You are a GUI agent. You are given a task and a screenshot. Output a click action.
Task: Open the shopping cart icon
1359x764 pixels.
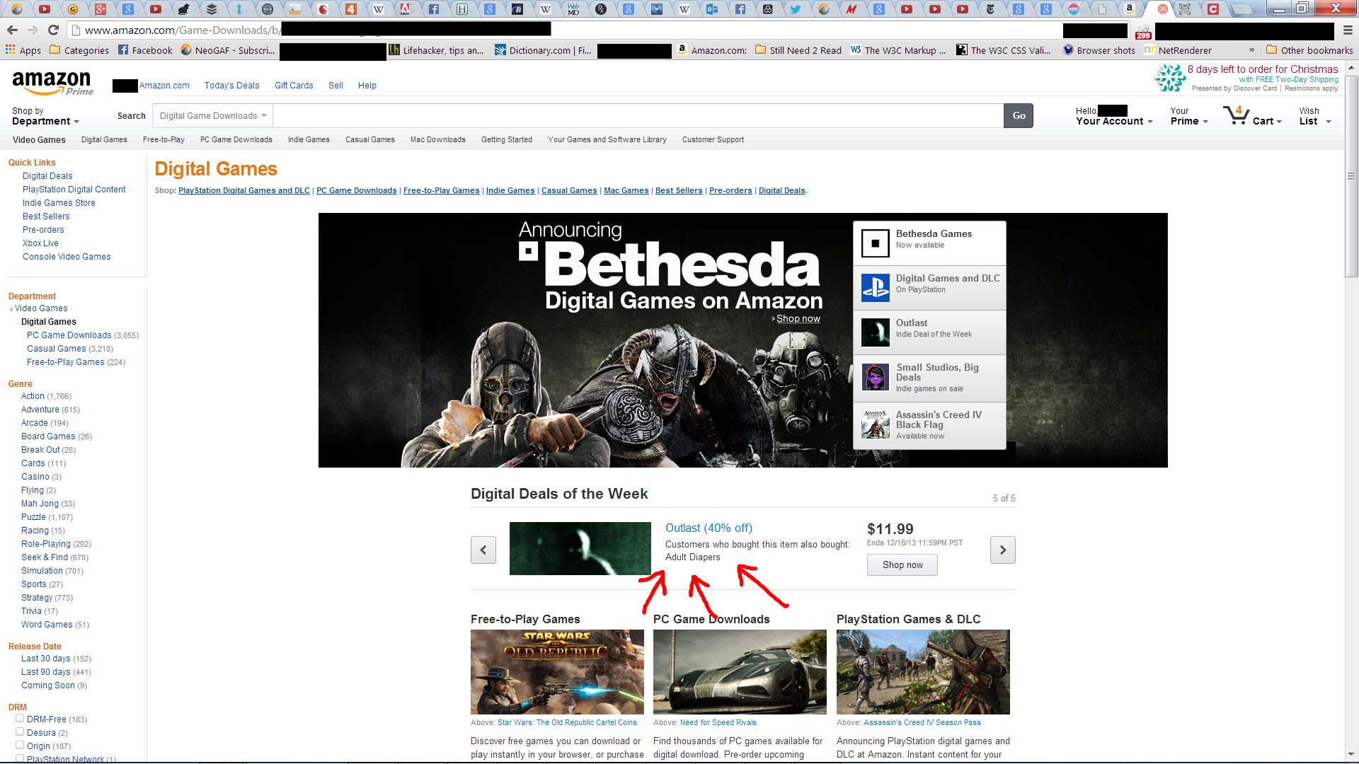click(1237, 115)
